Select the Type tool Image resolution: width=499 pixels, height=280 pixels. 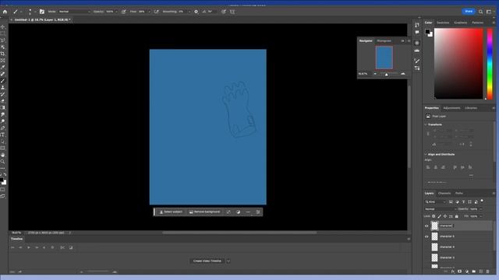[x=3, y=135]
